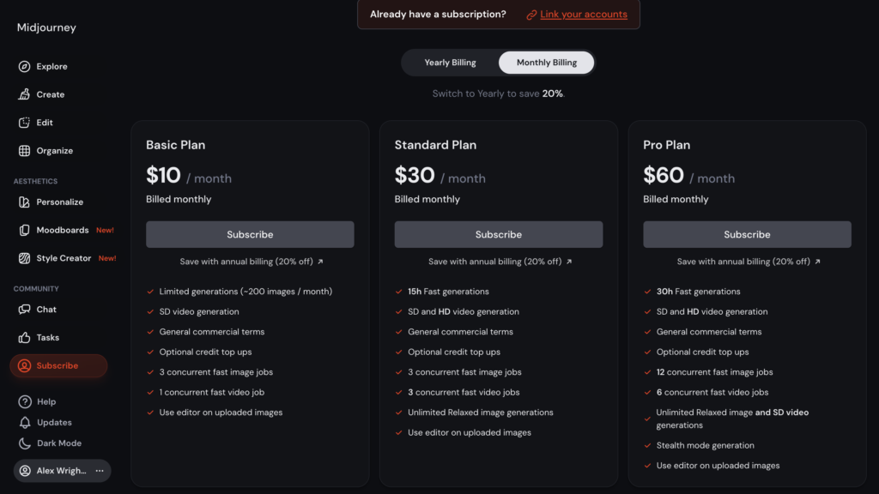Switch to Yearly Billing
Viewport: 879px width, 494px height.
pyautogui.click(x=450, y=62)
